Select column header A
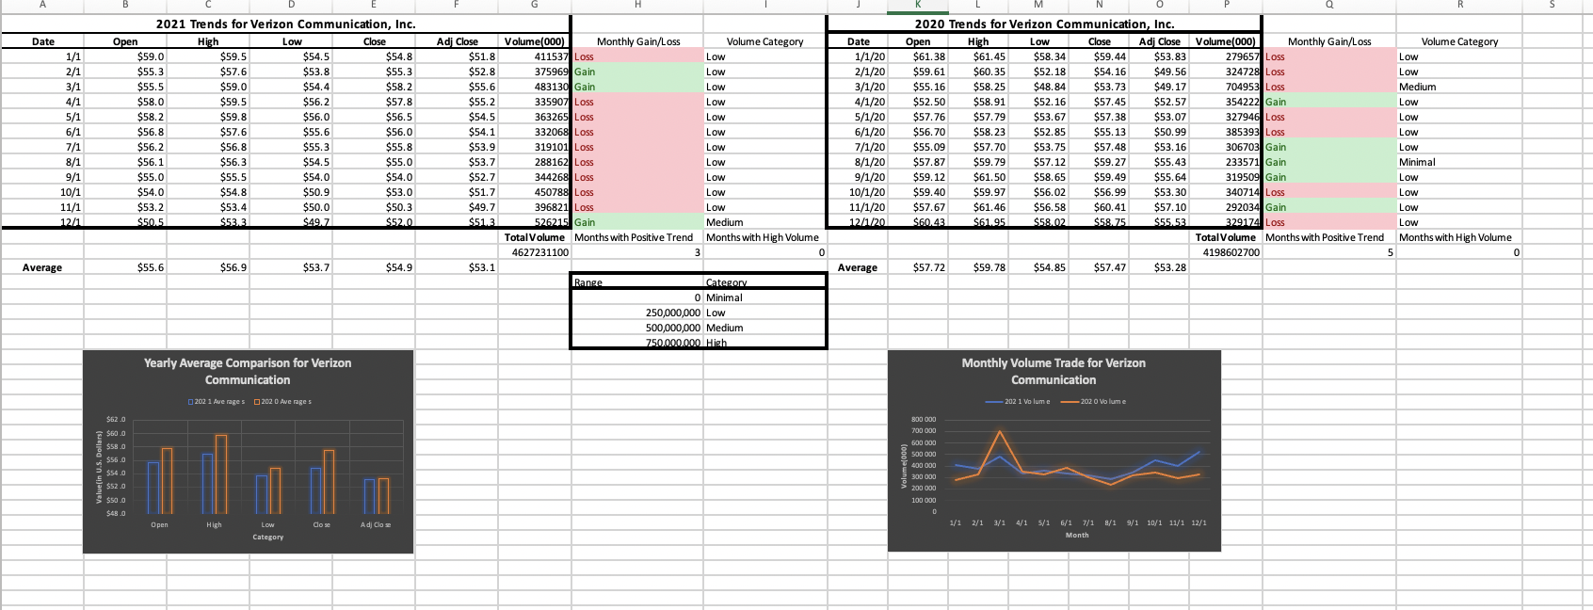Screen dimensions: 1593x610 tap(42, 6)
